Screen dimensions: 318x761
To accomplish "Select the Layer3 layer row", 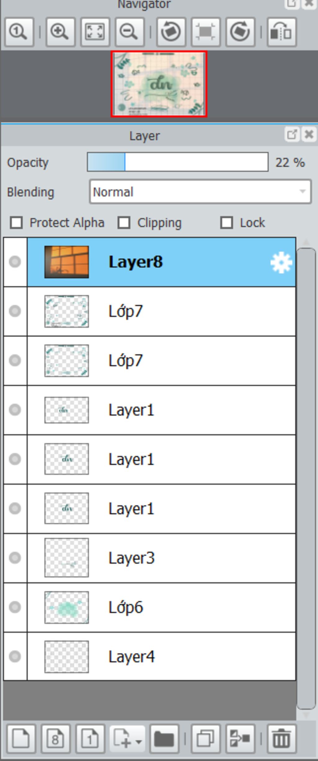I will coord(161,558).
